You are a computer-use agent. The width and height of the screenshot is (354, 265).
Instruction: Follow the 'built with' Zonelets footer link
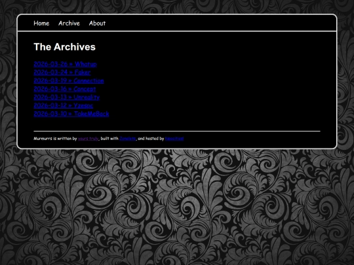pos(128,139)
